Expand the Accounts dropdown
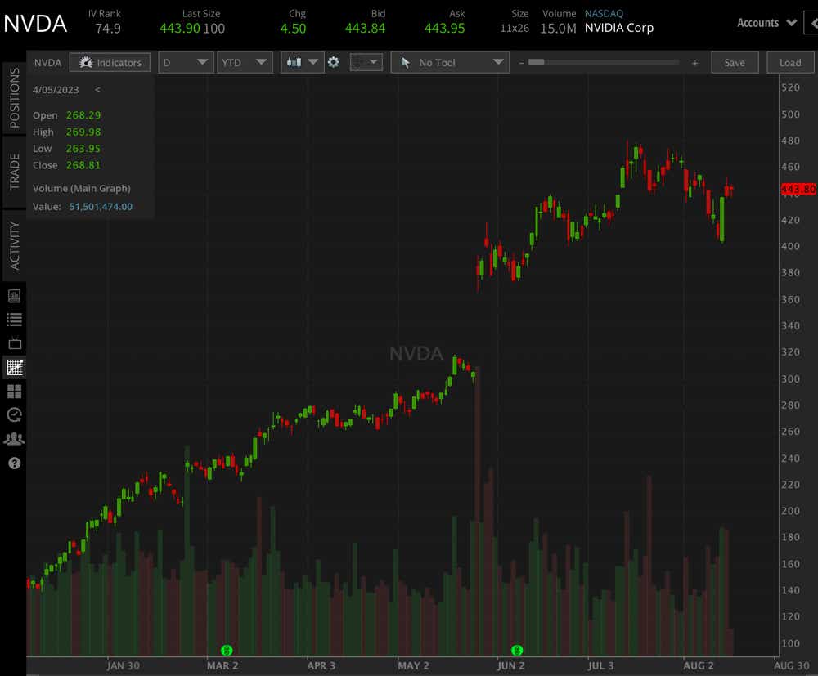The image size is (818, 676). coord(767,23)
